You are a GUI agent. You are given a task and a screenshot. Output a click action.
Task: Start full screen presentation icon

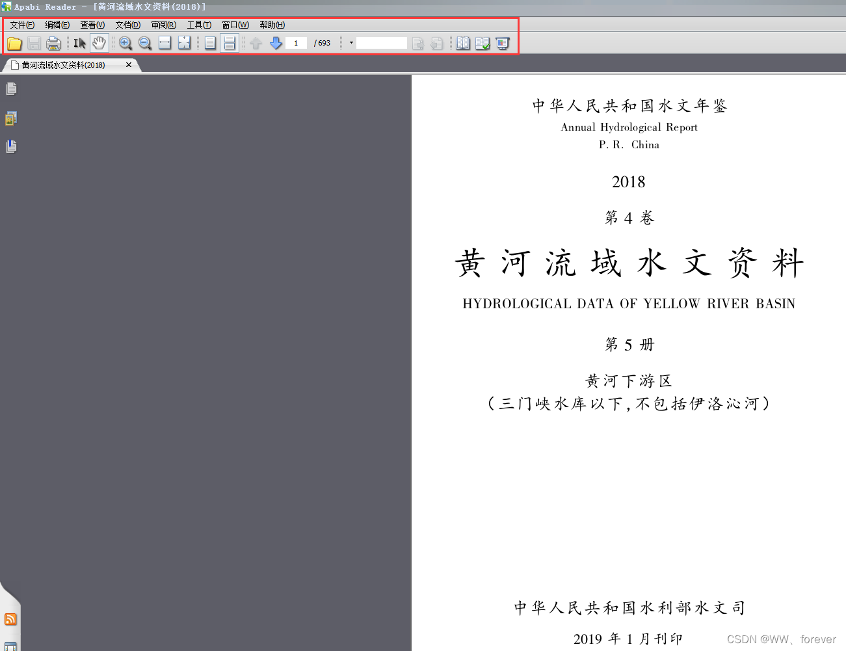click(503, 44)
